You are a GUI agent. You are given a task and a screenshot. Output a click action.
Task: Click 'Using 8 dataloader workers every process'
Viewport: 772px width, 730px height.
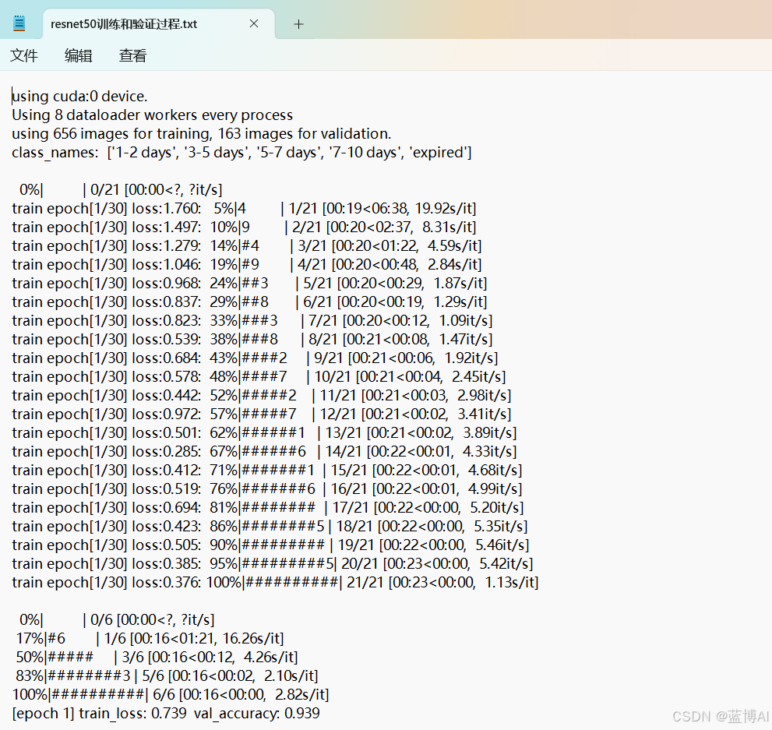click(x=152, y=115)
